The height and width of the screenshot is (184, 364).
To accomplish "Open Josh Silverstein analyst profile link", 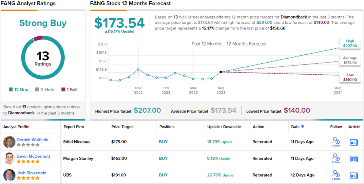I will point(31,173).
